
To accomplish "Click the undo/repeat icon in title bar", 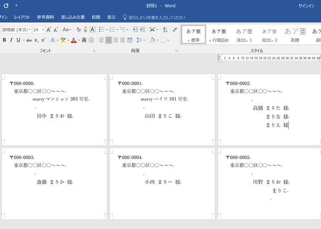I will tap(6, 5).
